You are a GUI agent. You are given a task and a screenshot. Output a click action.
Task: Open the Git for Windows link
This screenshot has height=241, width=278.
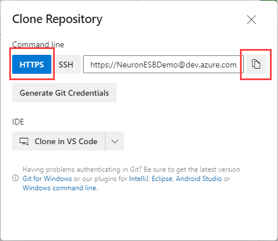(47, 179)
